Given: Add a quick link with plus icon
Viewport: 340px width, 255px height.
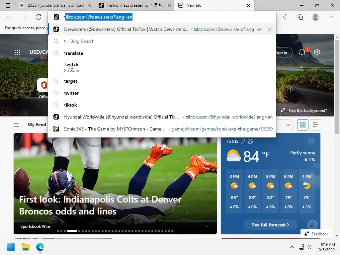Looking at the screenshot, I should [290, 90].
